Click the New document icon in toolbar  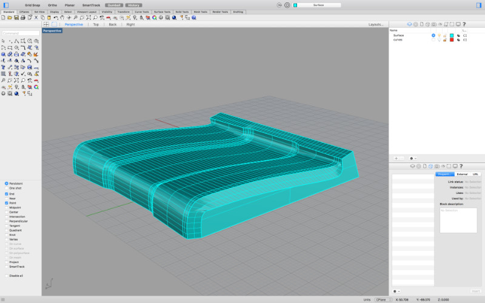coord(3,18)
